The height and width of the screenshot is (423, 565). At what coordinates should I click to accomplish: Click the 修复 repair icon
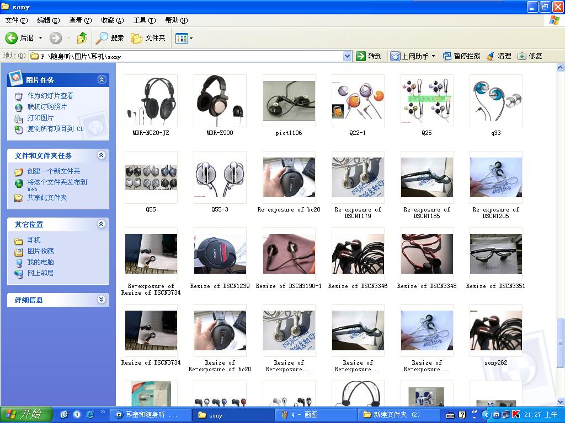point(522,56)
